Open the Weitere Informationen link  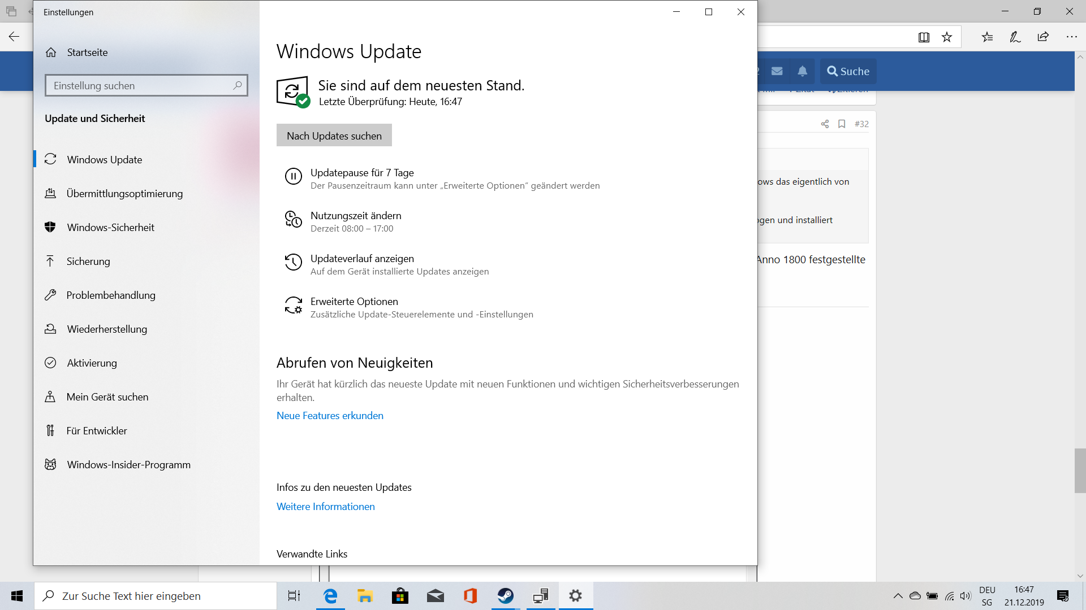(x=325, y=507)
